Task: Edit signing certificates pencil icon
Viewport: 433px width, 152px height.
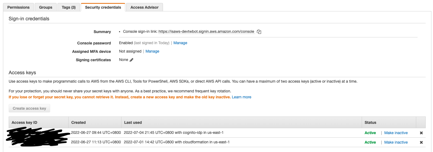Action: click(131, 60)
